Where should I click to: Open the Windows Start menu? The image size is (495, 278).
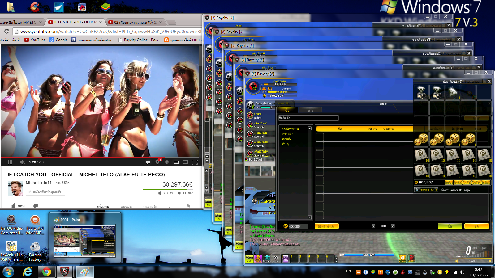point(8,272)
